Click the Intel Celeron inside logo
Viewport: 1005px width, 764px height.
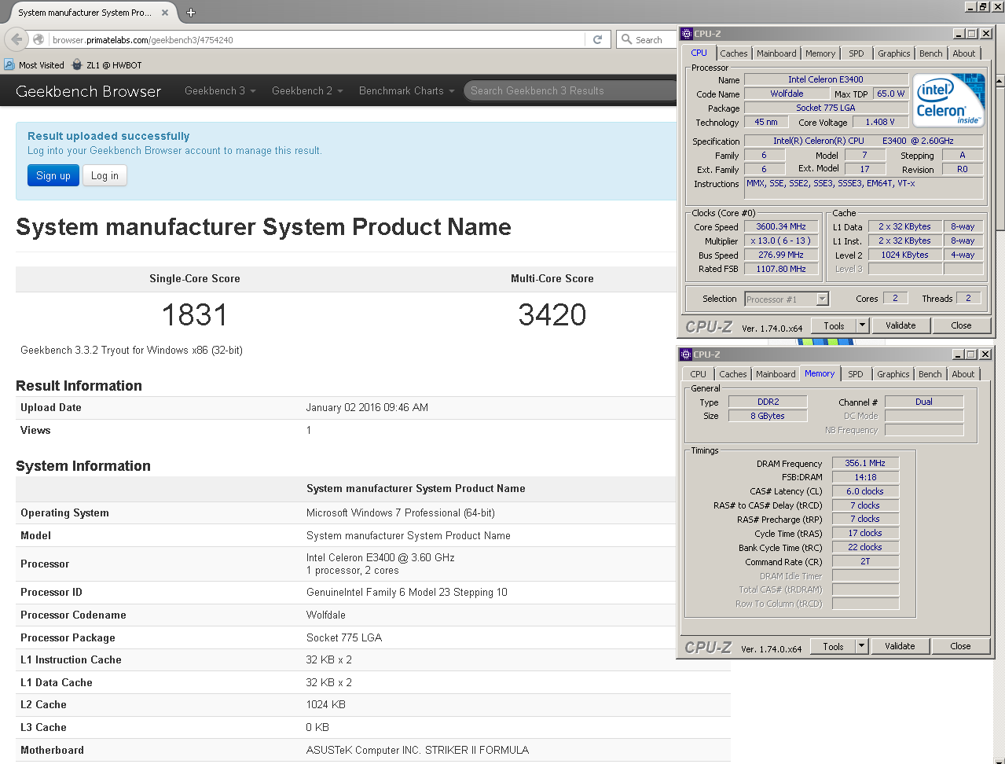tap(949, 101)
